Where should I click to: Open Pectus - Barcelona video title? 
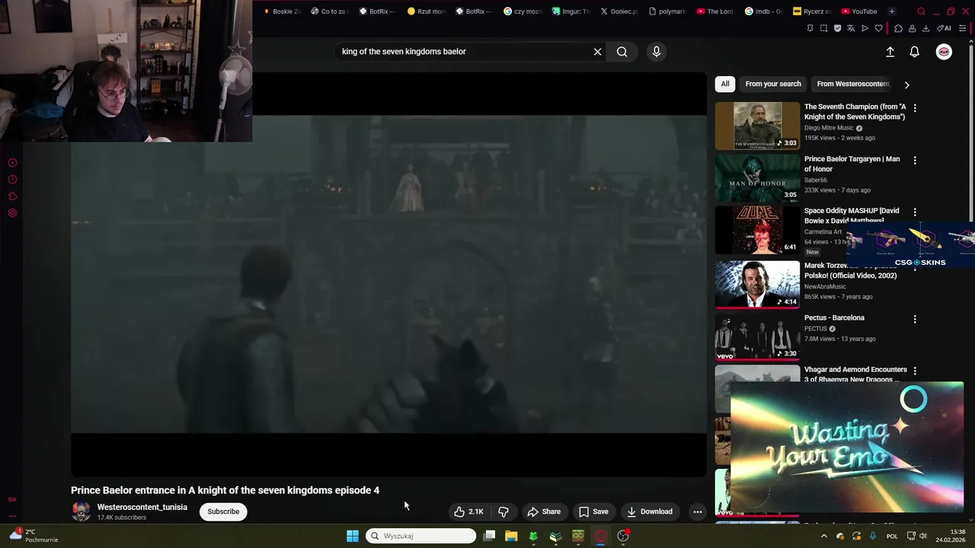click(834, 318)
